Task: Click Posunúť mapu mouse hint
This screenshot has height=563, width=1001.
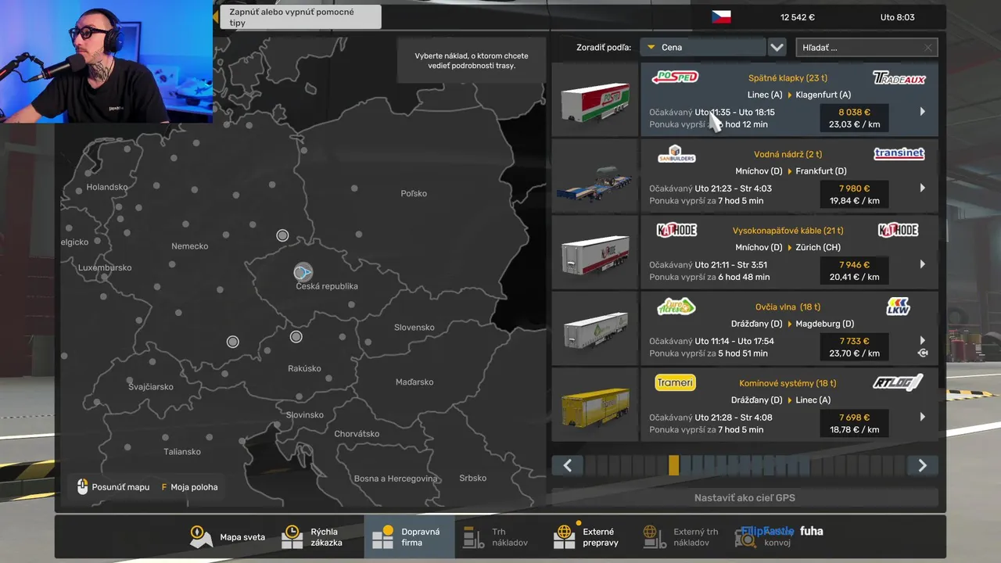Action: click(x=113, y=487)
